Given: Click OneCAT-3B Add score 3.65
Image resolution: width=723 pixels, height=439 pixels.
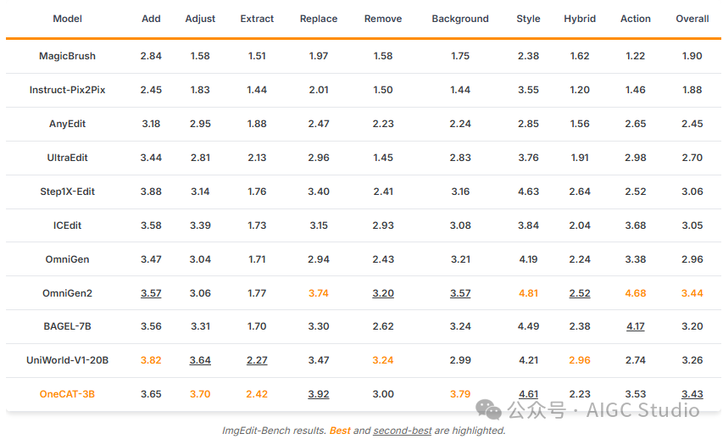Looking at the screenshot, I should click(151, 394).
